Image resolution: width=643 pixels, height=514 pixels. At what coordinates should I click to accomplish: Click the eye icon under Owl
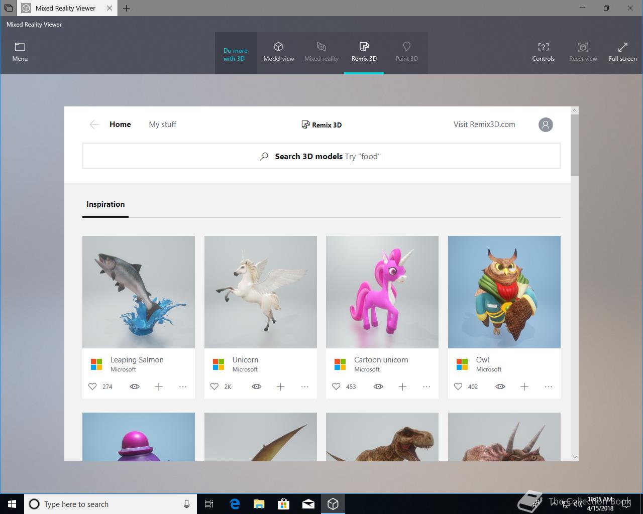point(500,387)
